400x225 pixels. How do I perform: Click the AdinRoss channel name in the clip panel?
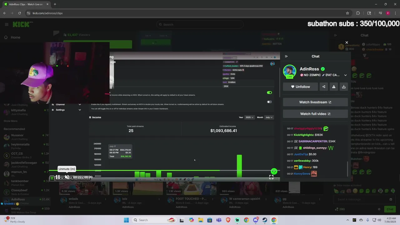click(x=309, y=69)
